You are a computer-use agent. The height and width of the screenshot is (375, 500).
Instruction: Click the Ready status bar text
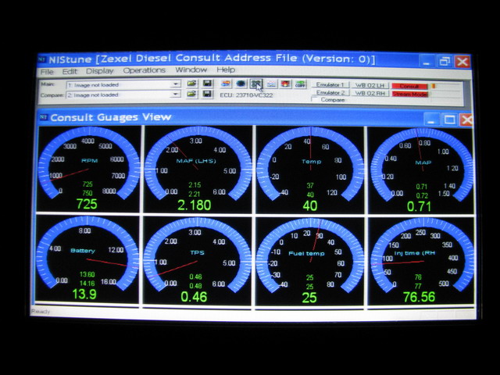tap(41, 311)
